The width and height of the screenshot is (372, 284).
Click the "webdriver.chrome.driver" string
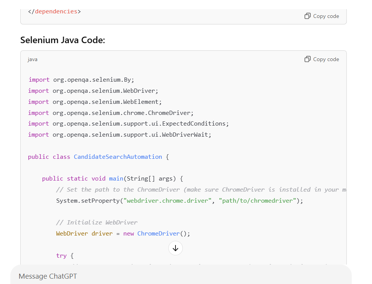[x=167, y=201]
